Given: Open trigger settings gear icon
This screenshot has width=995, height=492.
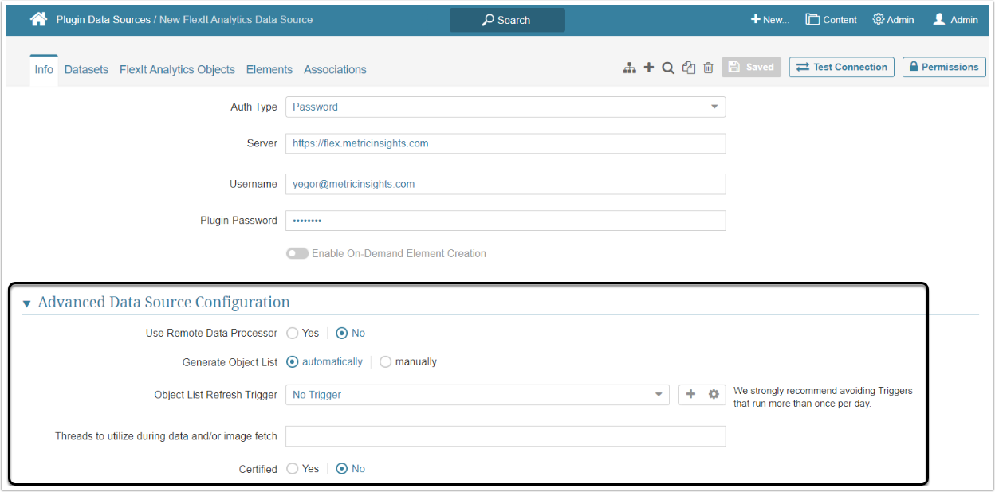Looking at the screenshot, I should (x=714, y=395).
